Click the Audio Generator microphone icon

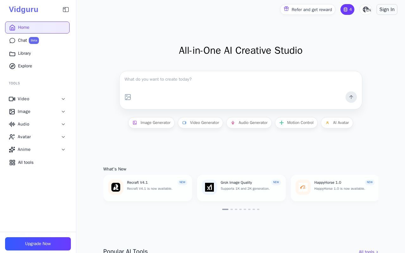pyautogui.click(x=233, y=123)
